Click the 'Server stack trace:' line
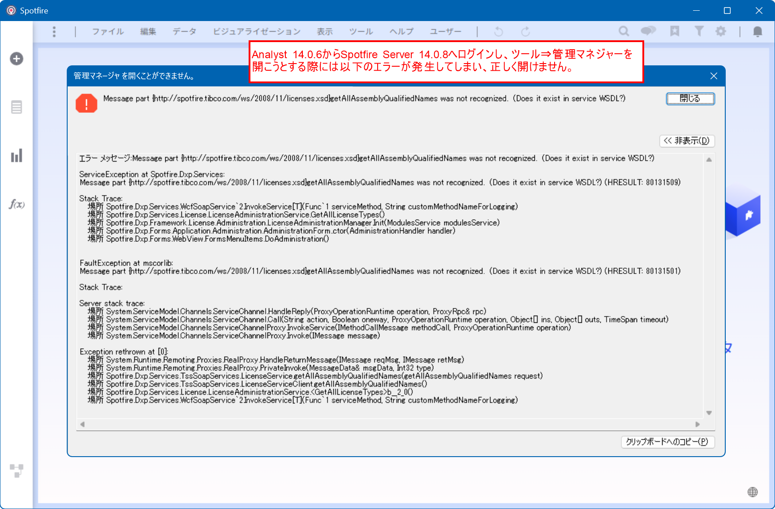The image size is (775, 509). tap(112, 303)
